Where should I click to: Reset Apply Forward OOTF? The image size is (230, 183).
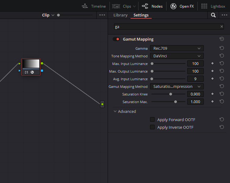[222, 120]
